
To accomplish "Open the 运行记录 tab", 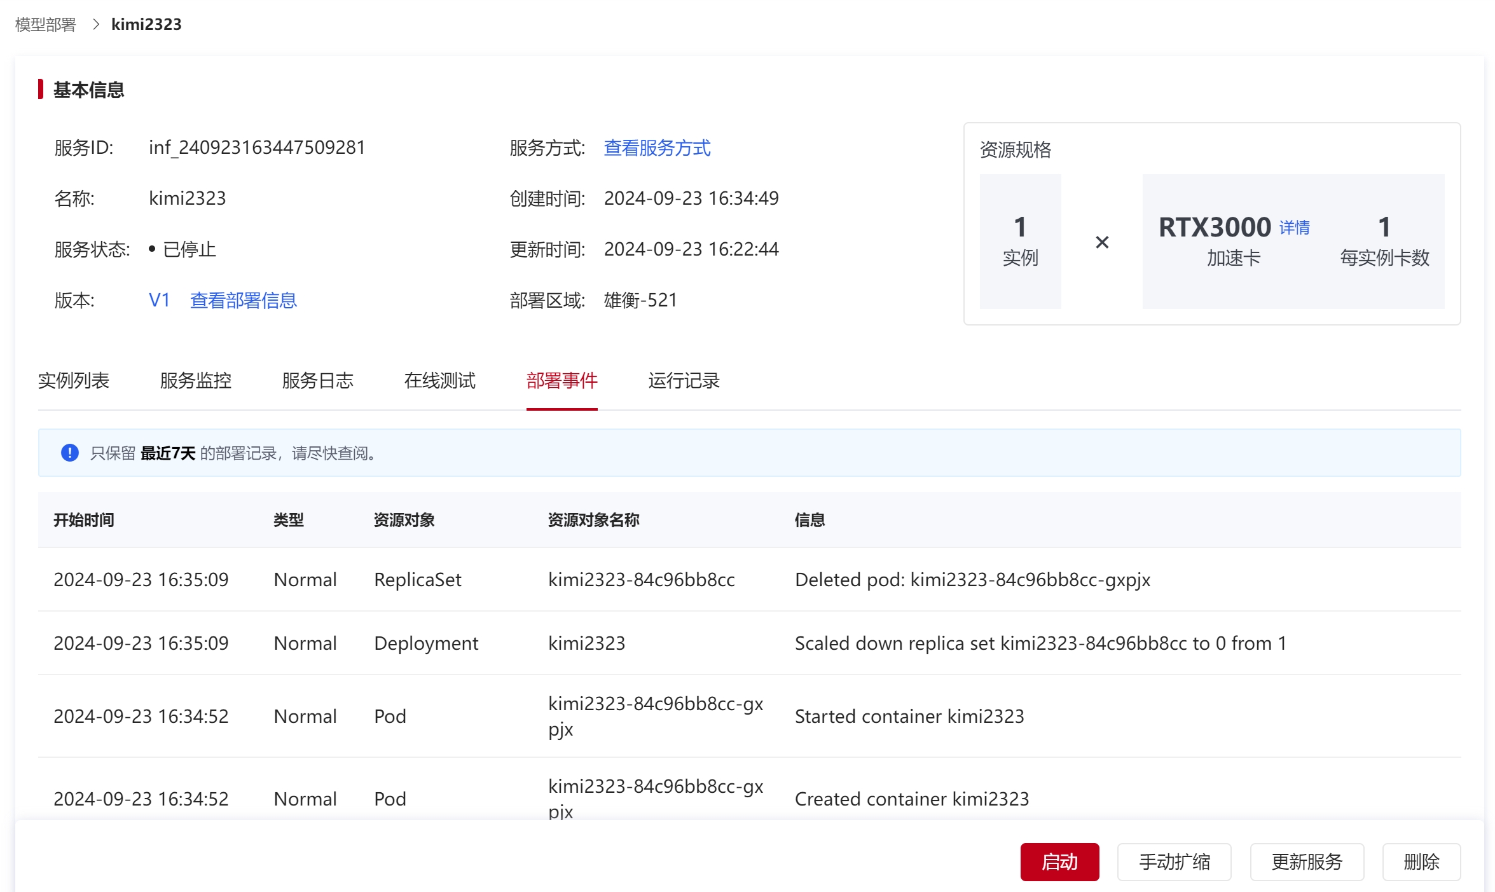I will pyautogui.click(x=684, y=380).
